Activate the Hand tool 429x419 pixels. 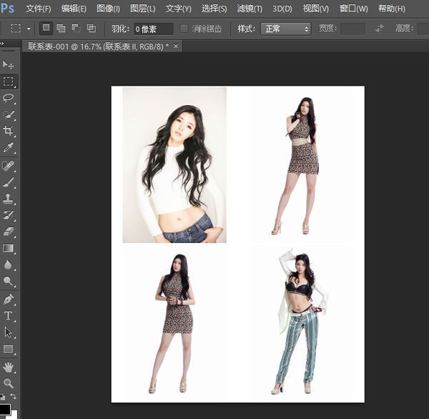pyautogui.click(x=9, y=366)
